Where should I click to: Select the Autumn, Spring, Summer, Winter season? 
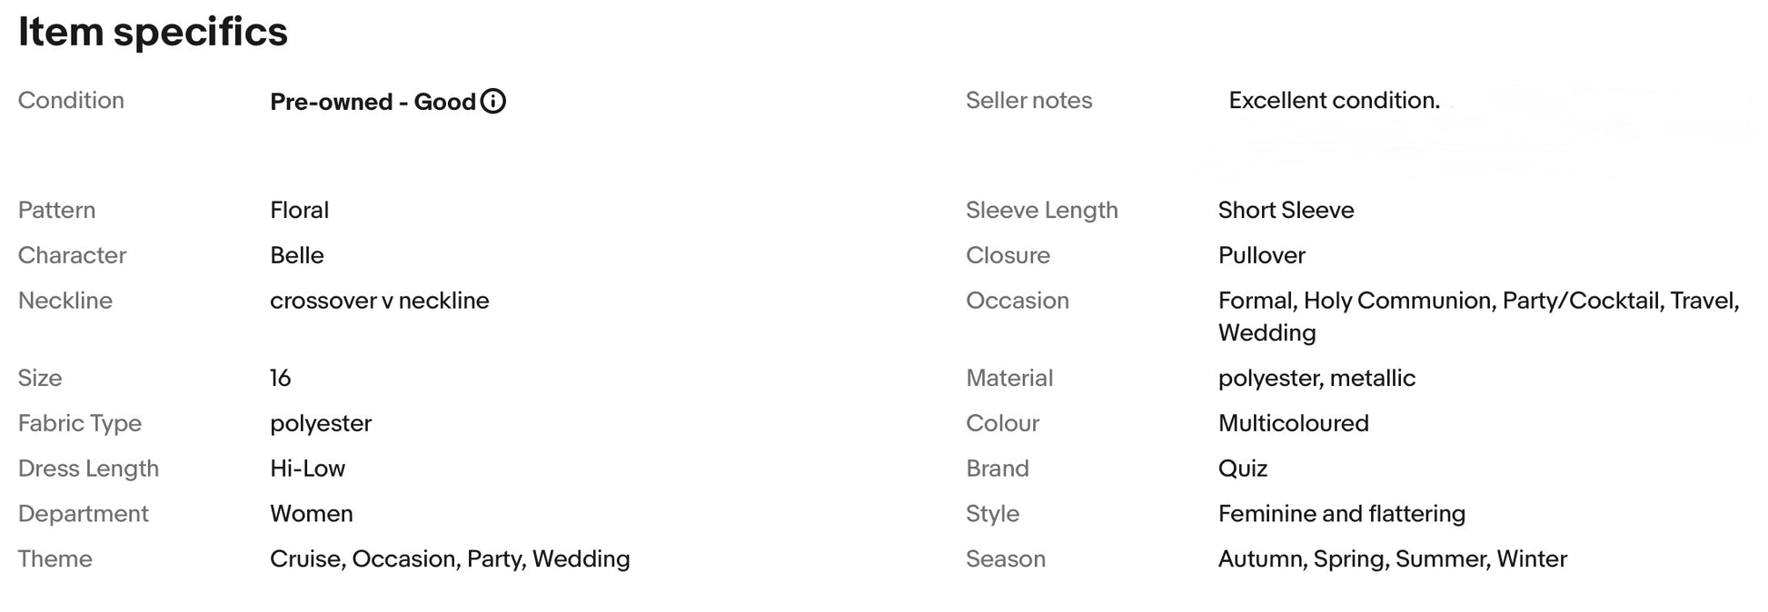point(1392,559)
